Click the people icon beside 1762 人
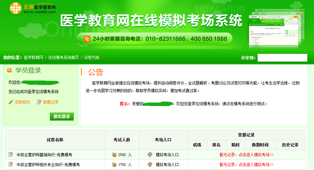The height and width of the screenshot is (170, 314). 114,165
